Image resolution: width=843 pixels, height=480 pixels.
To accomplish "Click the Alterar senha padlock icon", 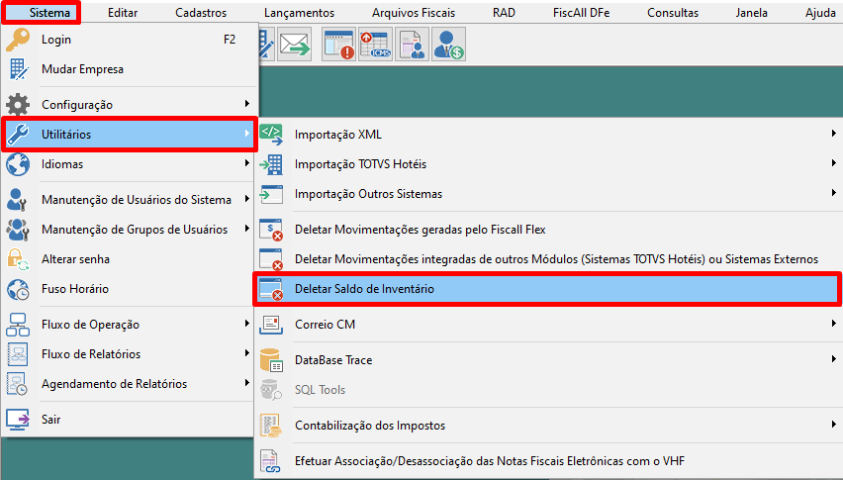I will (x=18, y=259).
